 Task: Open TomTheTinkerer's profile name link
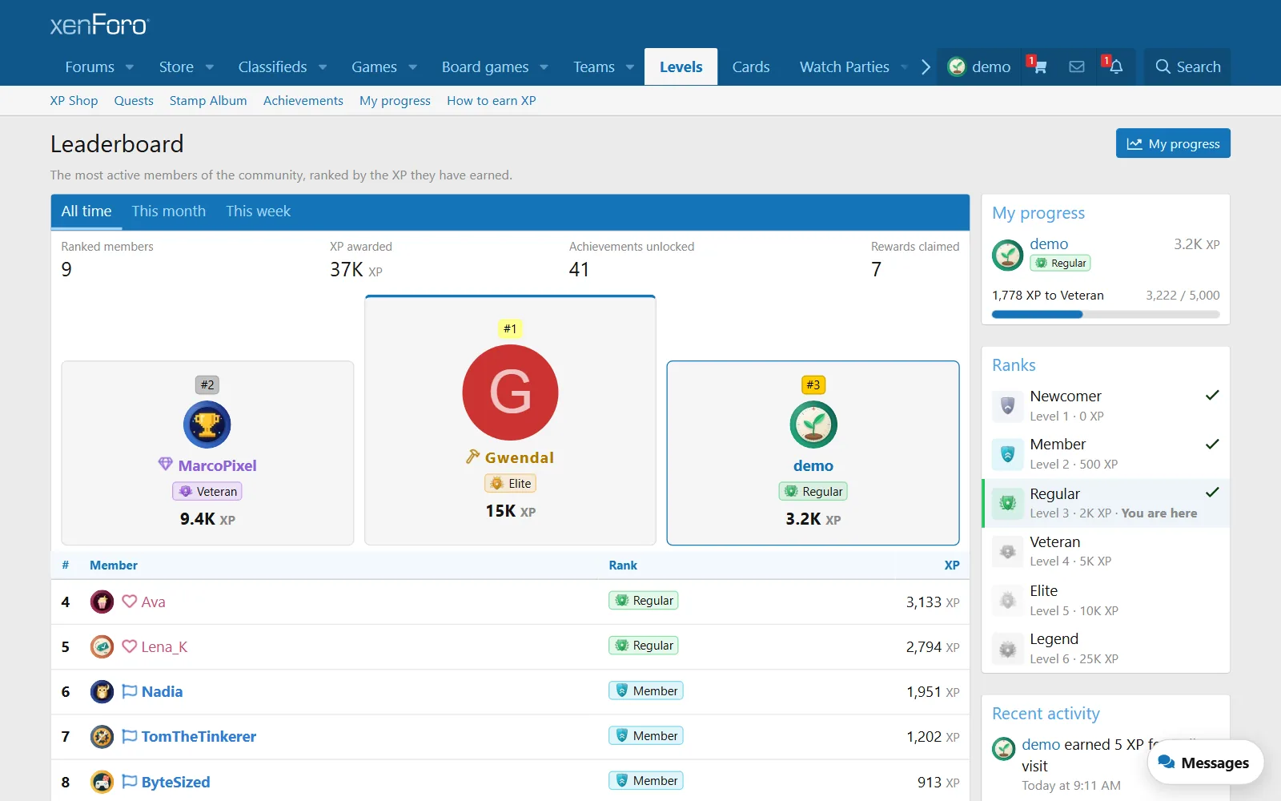[199, 737]
